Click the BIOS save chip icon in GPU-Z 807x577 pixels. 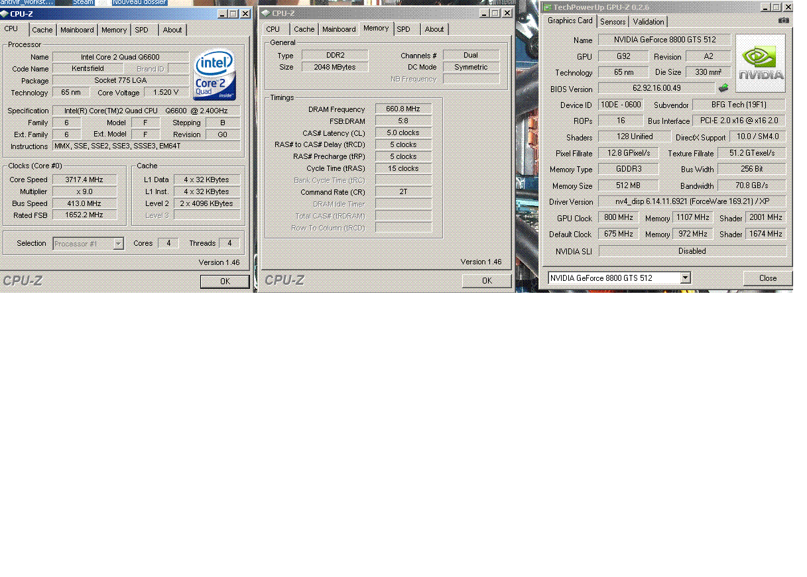tap(723, 87)
